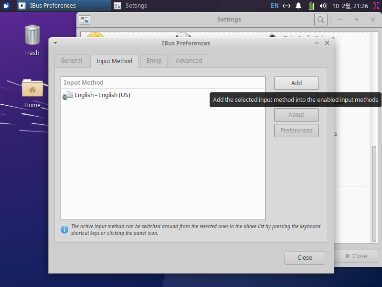Go to the Advanced tab
Viewport: 382px width, 287px height.
189,61
